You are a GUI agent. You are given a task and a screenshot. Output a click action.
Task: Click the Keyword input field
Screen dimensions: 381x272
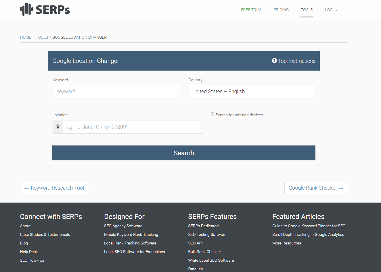pyautogui.click(x=116, y=92)
